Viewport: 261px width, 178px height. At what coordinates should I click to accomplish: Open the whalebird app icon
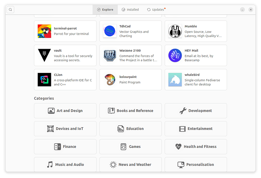pyautogui.click(x=175, y=80)
